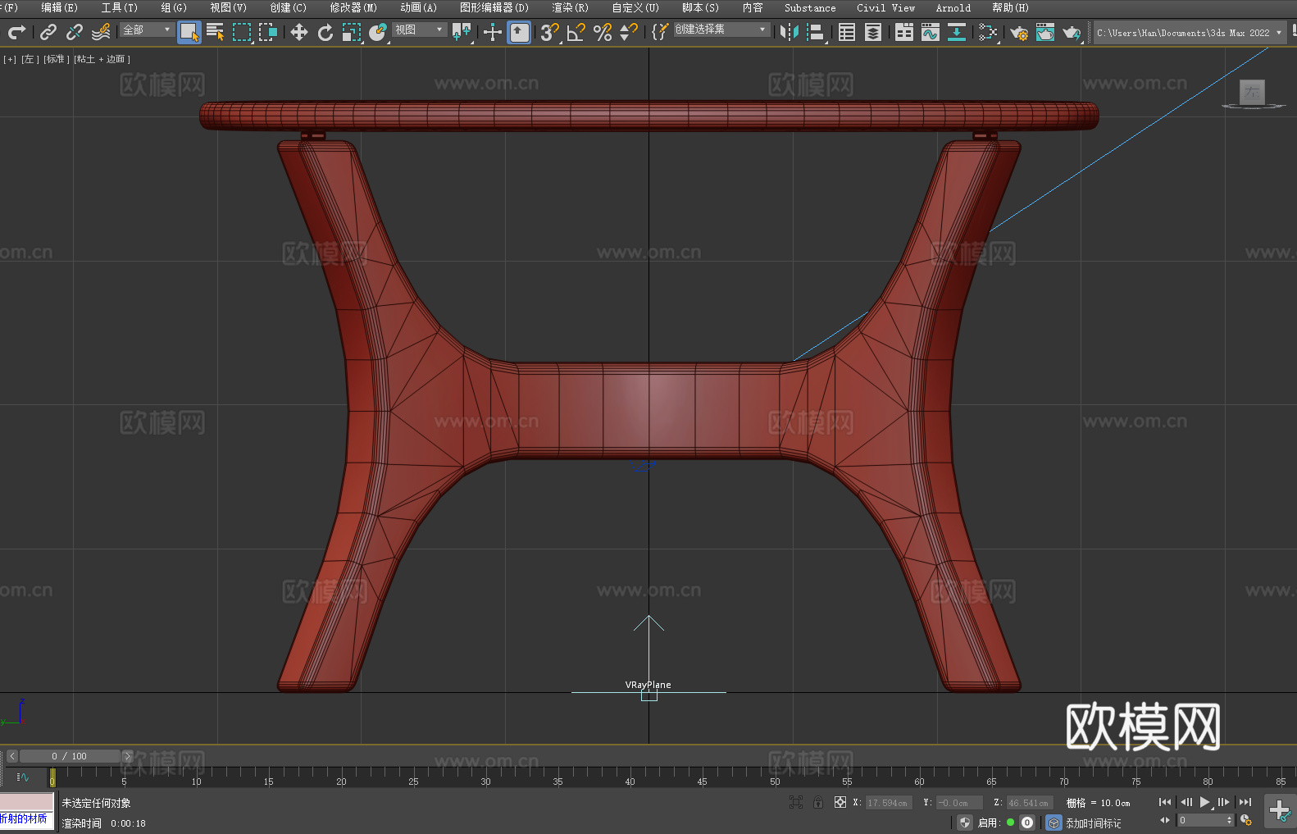Open Mini Curve Editor toggle icon
1297x834 pixels.
23,777
